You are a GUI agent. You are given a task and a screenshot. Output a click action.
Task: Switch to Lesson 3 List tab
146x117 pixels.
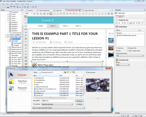click(59, 10)
